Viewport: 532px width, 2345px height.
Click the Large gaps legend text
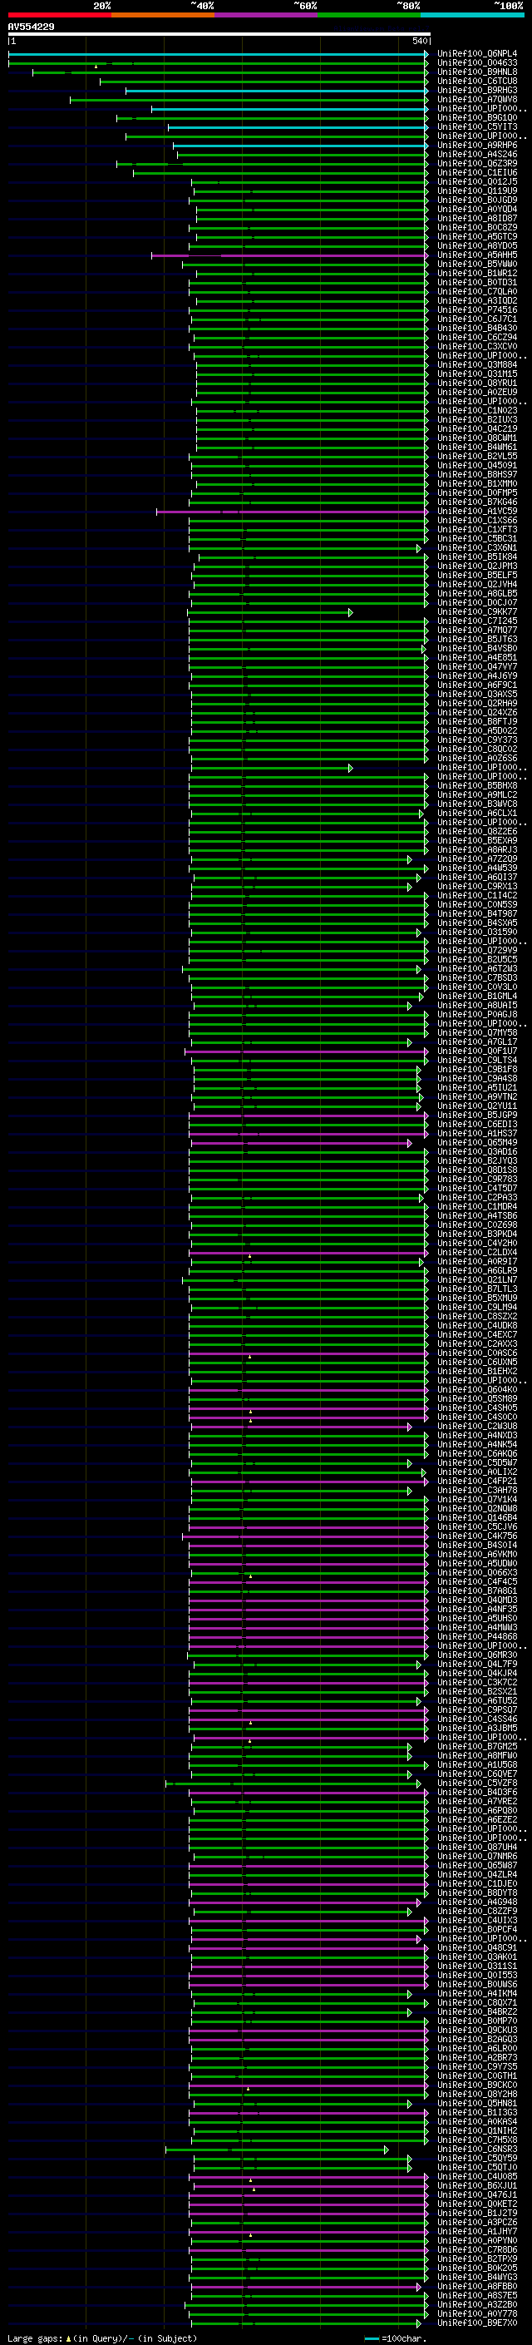[x=102, y=2338]
